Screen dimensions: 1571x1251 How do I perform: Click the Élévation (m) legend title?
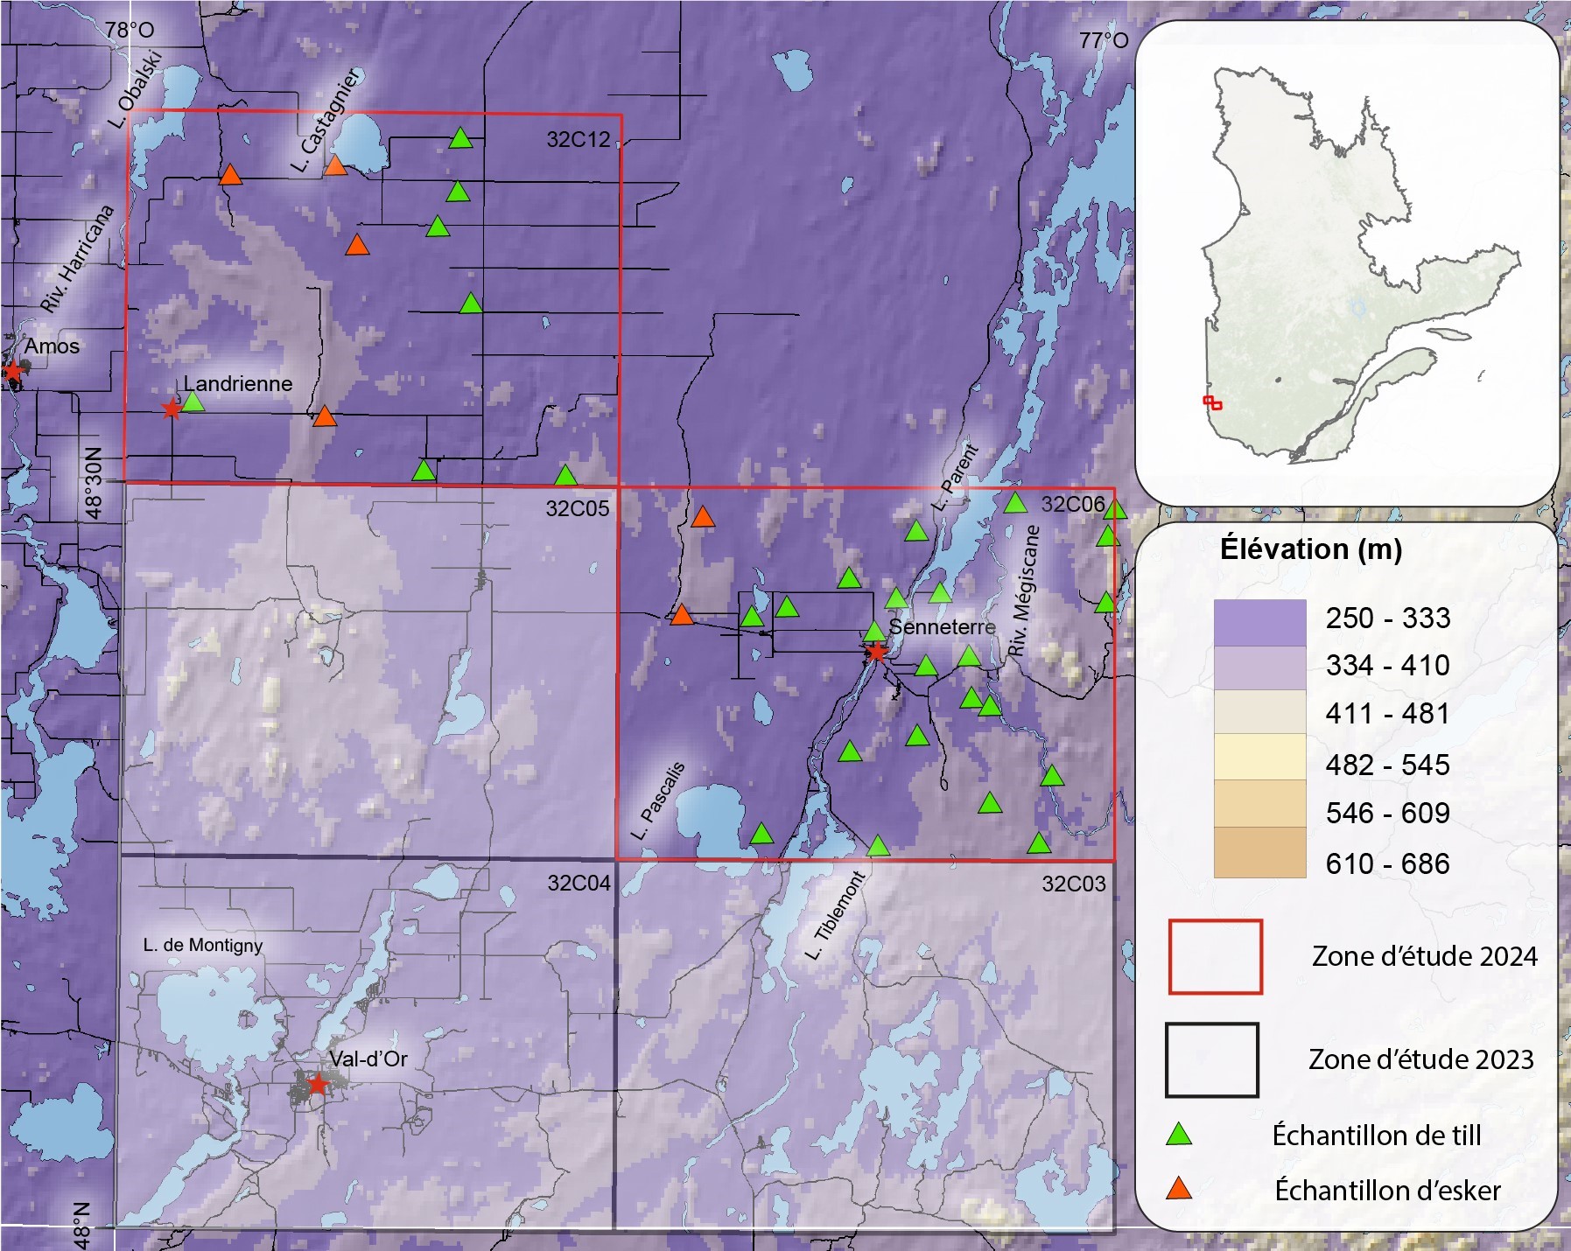tap(1311, 549)
